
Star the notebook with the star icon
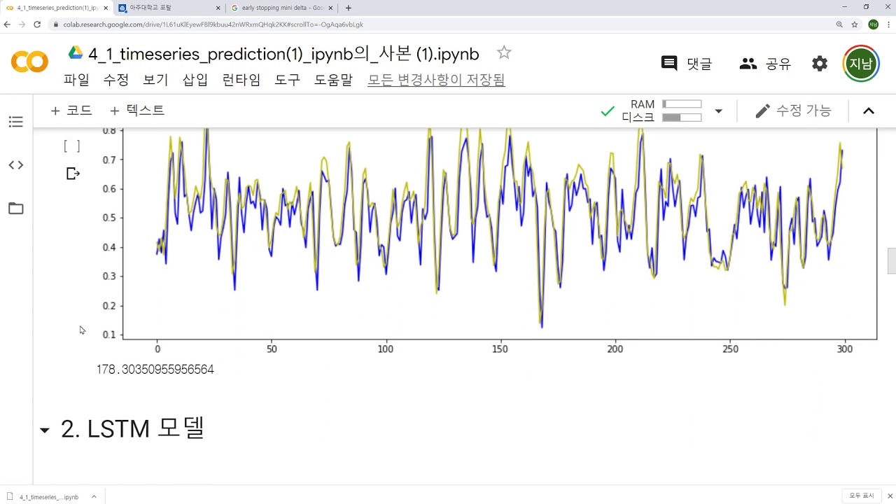(x=504, y=52)
